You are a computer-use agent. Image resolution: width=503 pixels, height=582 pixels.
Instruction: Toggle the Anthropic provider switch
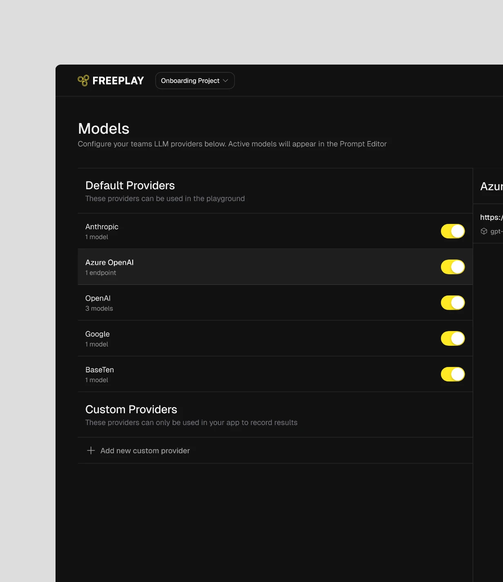click(x=453, y=231)
